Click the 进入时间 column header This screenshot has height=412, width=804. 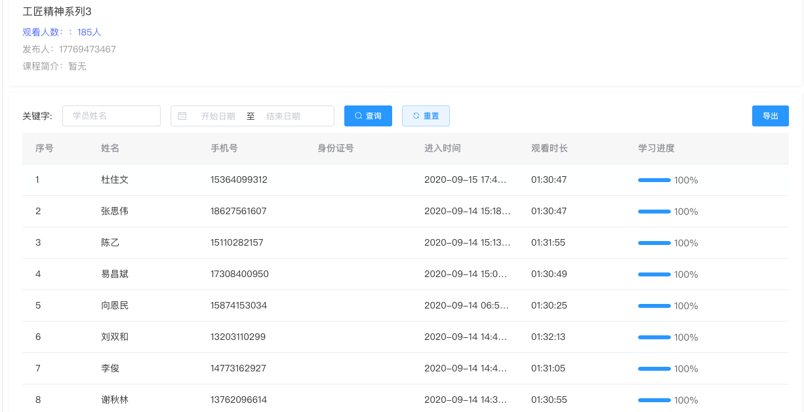pyautogui.click(x=442, y=148)
